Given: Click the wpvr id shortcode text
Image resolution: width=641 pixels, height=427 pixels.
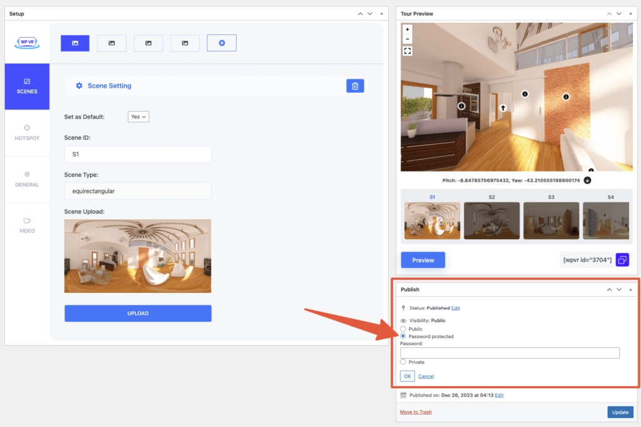Looking at the screenshot, I should pyautogui.click(x=587, y=260).
